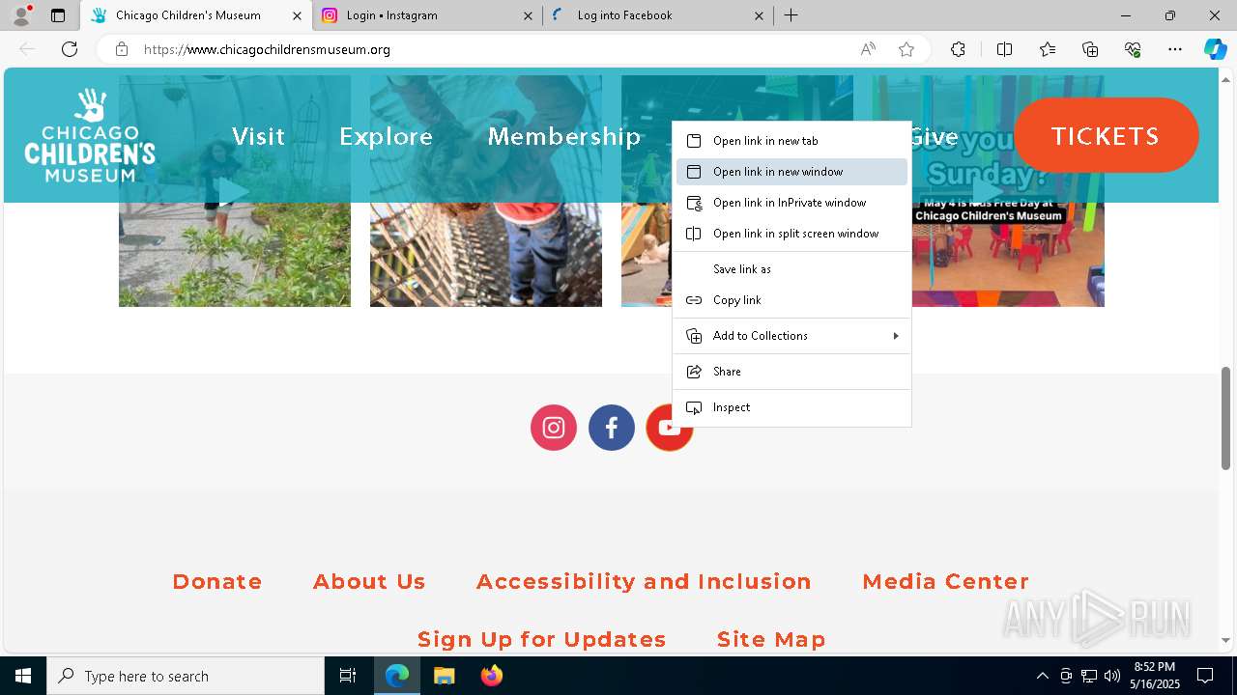Open the Favorites list icon
The height and width of the screenshot is (695, 1237).
(x=1048, y=49)
